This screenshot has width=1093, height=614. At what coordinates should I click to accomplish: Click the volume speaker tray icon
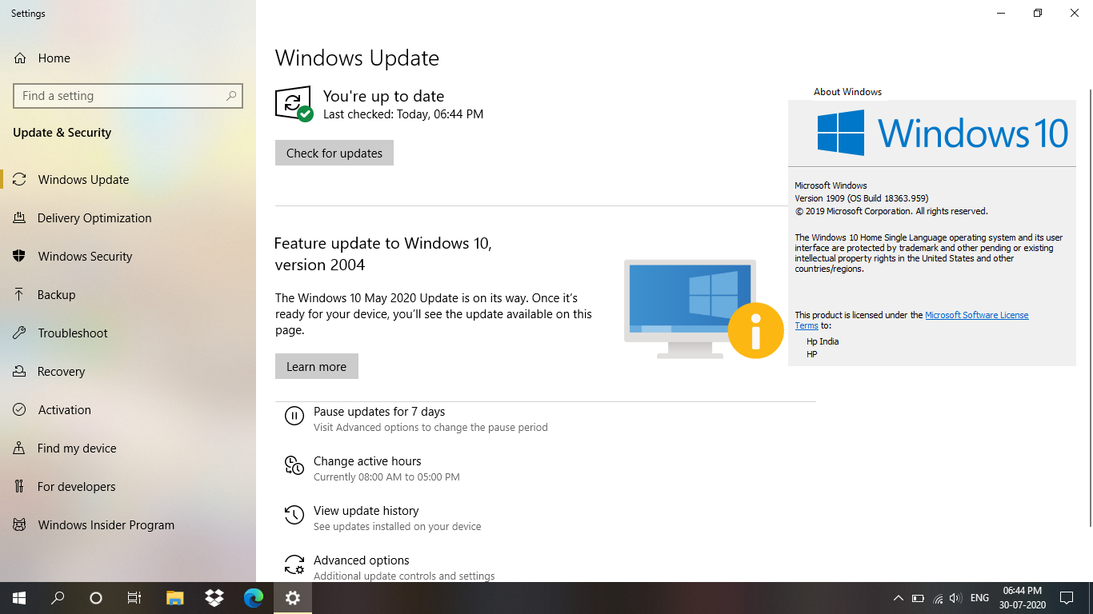955,598
